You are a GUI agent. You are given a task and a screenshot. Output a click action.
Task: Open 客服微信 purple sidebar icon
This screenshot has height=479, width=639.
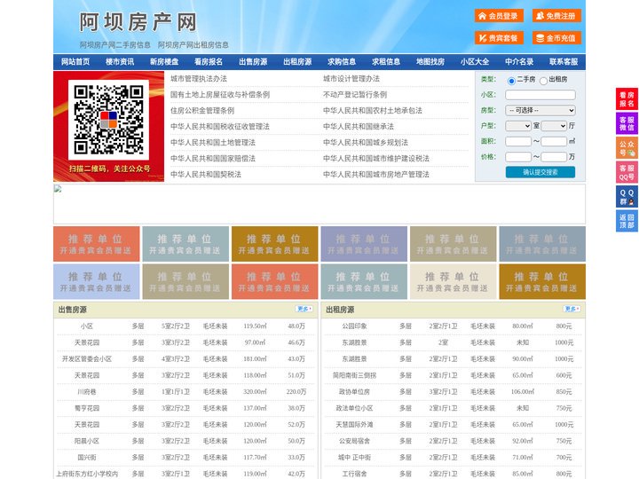(627, 123)
